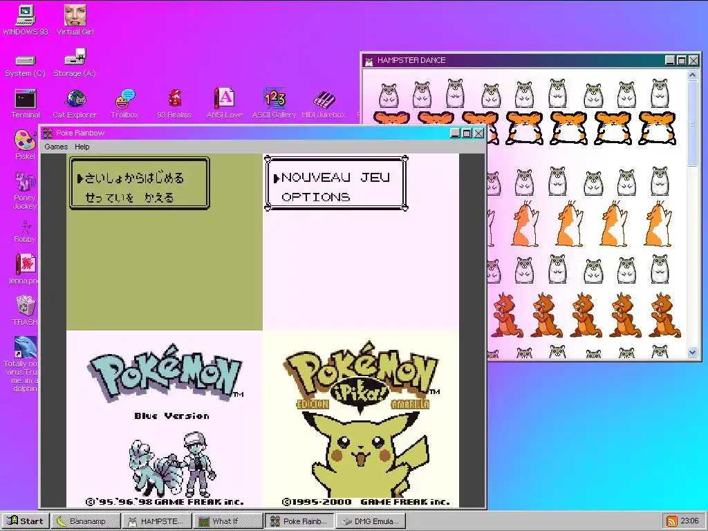Image resolution: width=708 pixels, height=531 pixels.
Task: Close the HAMPSTER DANCE window
Action: click(693, 61)
